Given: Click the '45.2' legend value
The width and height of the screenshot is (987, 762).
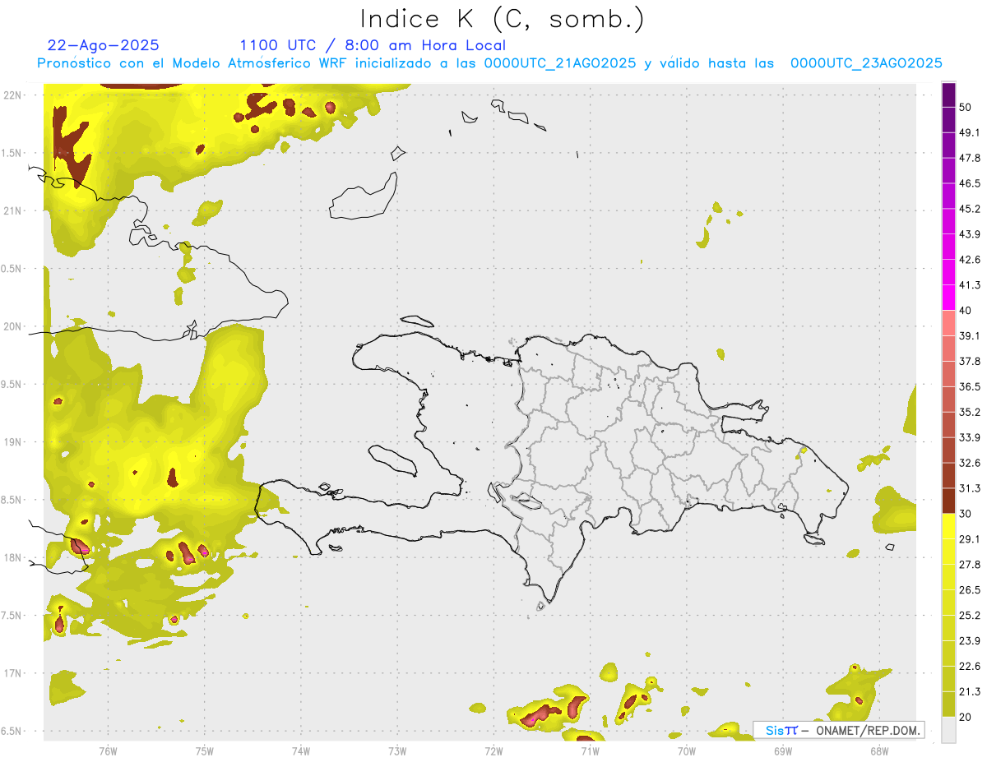Looking at the screenshot, I should pos(970,209).
